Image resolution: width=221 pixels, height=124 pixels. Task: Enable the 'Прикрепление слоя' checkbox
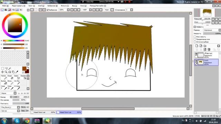pyautogui.click(x=195, y=39)
